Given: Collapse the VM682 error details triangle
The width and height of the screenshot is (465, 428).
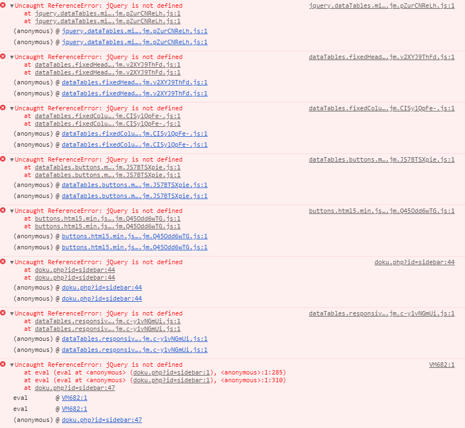Looking at the screenshot, I should tap(12, 364).
